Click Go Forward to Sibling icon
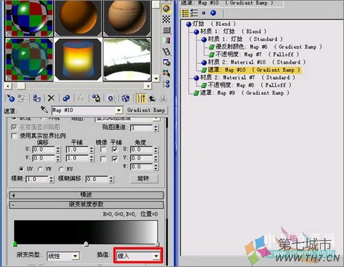 pos(163,98)
